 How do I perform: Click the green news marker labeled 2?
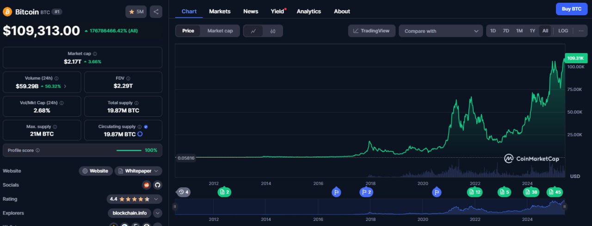[x=224, y=192]
